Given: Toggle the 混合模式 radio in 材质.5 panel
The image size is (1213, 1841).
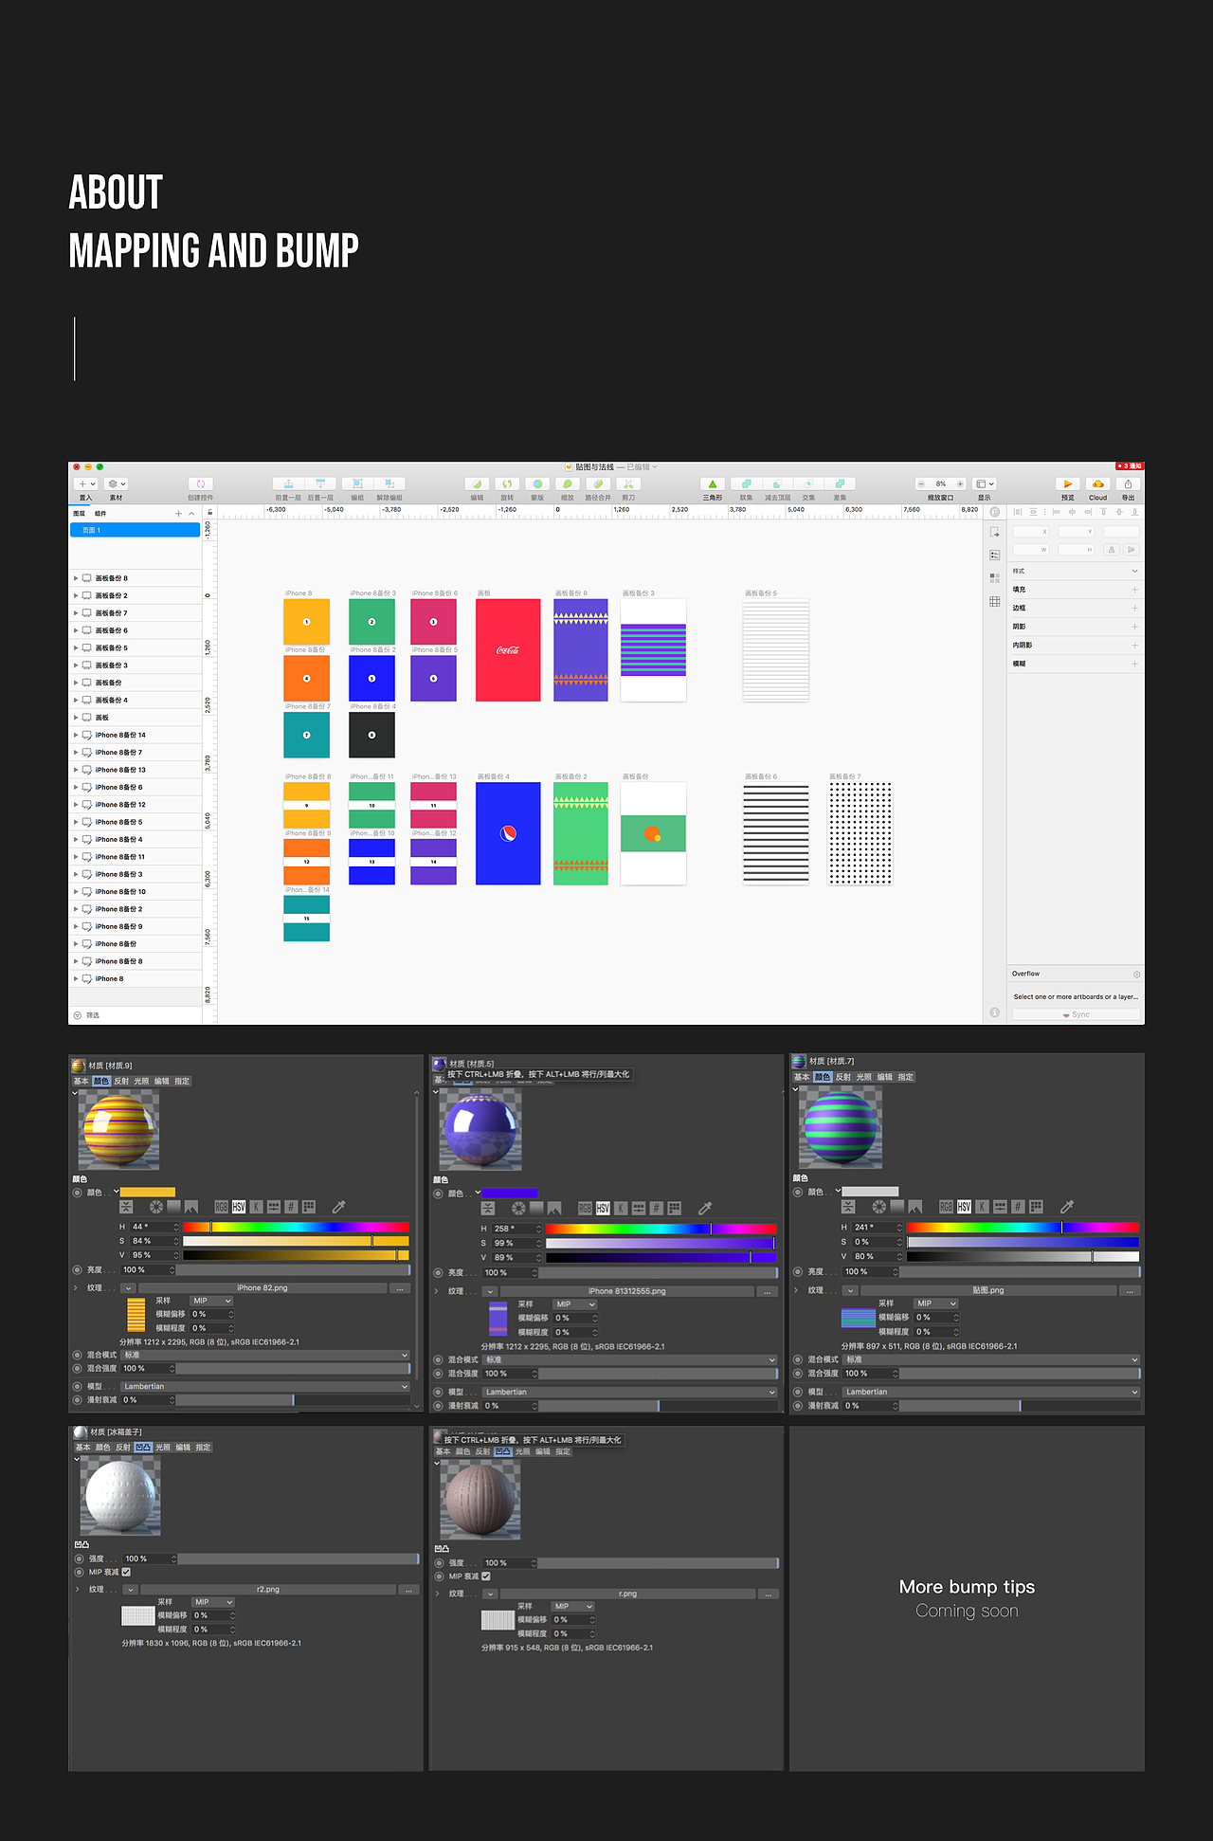Looking at the screenshot, I should 439,1359.
